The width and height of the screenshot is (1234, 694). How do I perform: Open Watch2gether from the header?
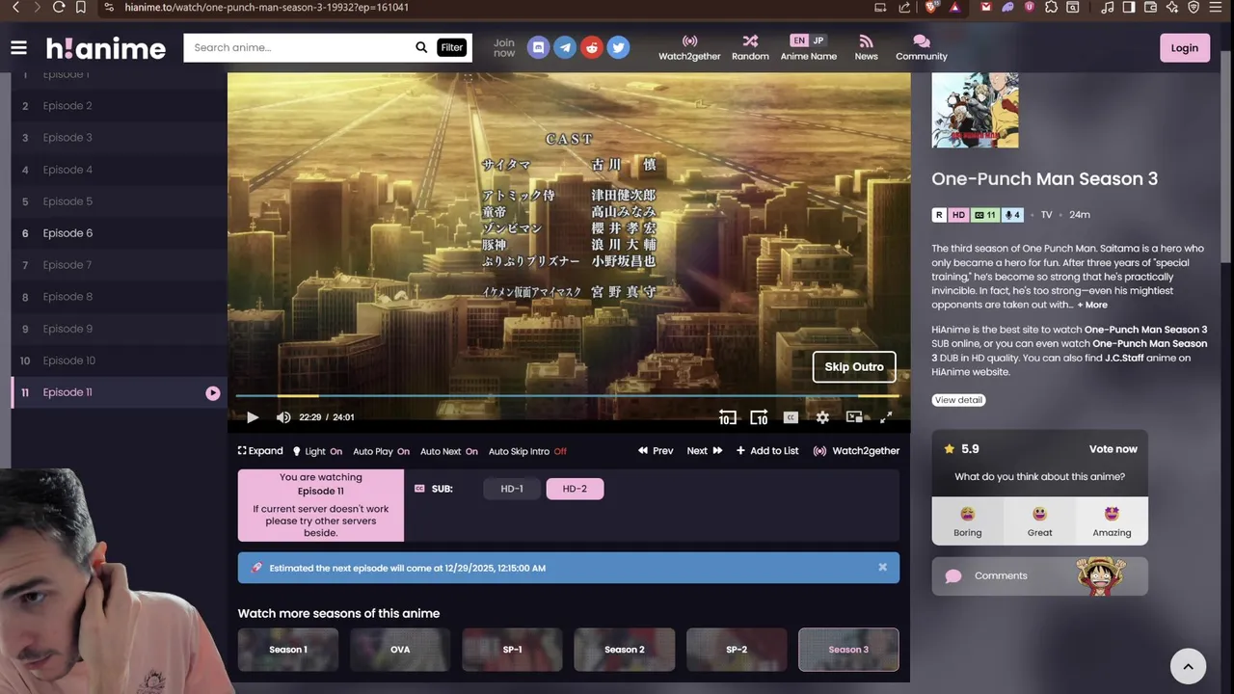point(689,47)
